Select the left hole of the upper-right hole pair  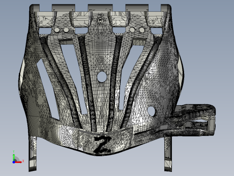pos(132,30)
